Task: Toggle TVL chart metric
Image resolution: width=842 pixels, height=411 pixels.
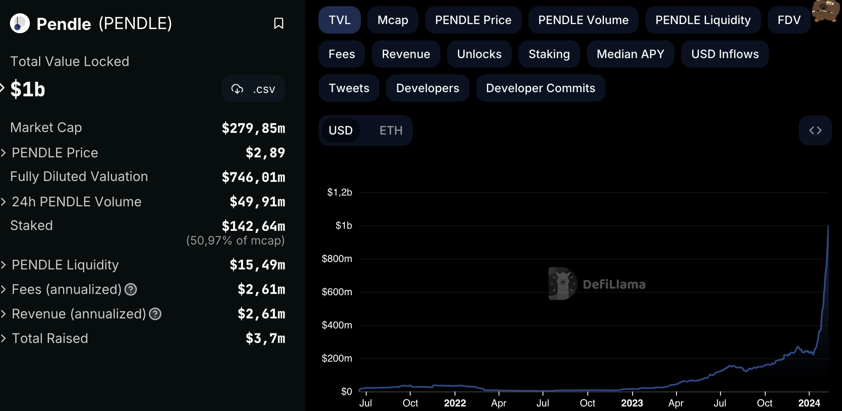Action: (x=340, y=20)
